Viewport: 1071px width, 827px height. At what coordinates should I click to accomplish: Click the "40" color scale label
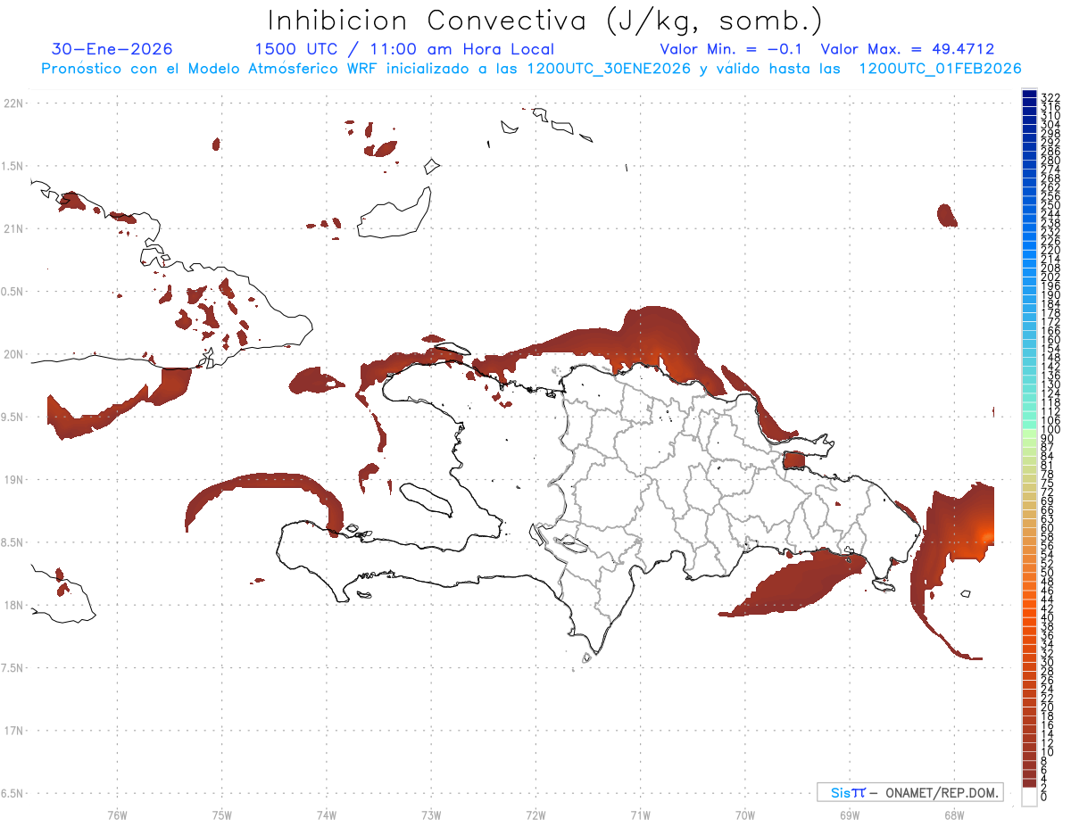click(x=1048, y=617)
